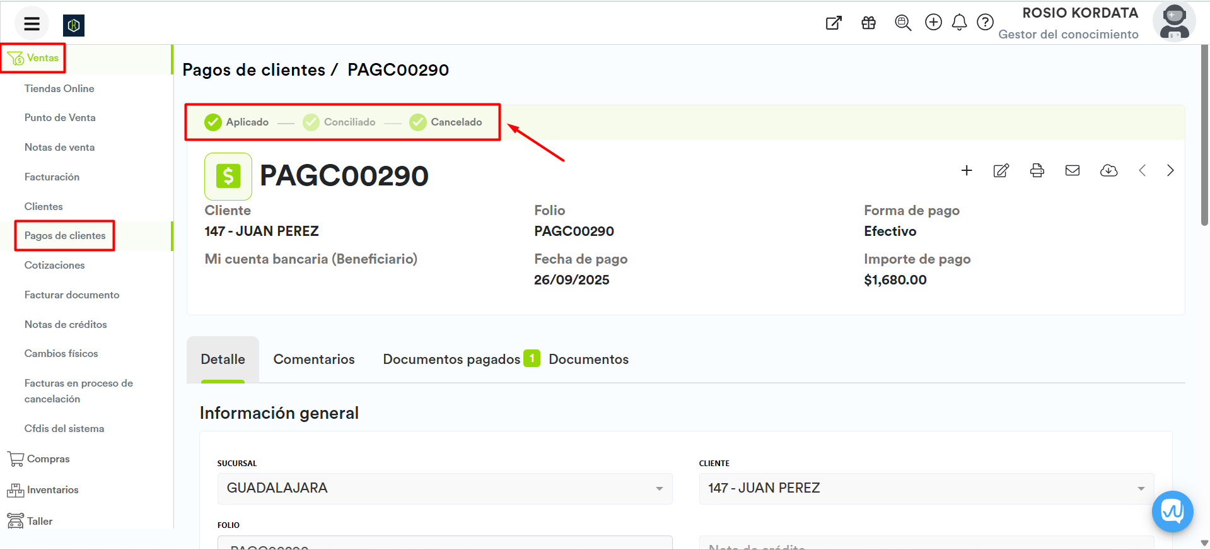Image resolution: width=1210 pixels, height=550 pixels.
Task: Open the help question mark icon
Action: 985,23
